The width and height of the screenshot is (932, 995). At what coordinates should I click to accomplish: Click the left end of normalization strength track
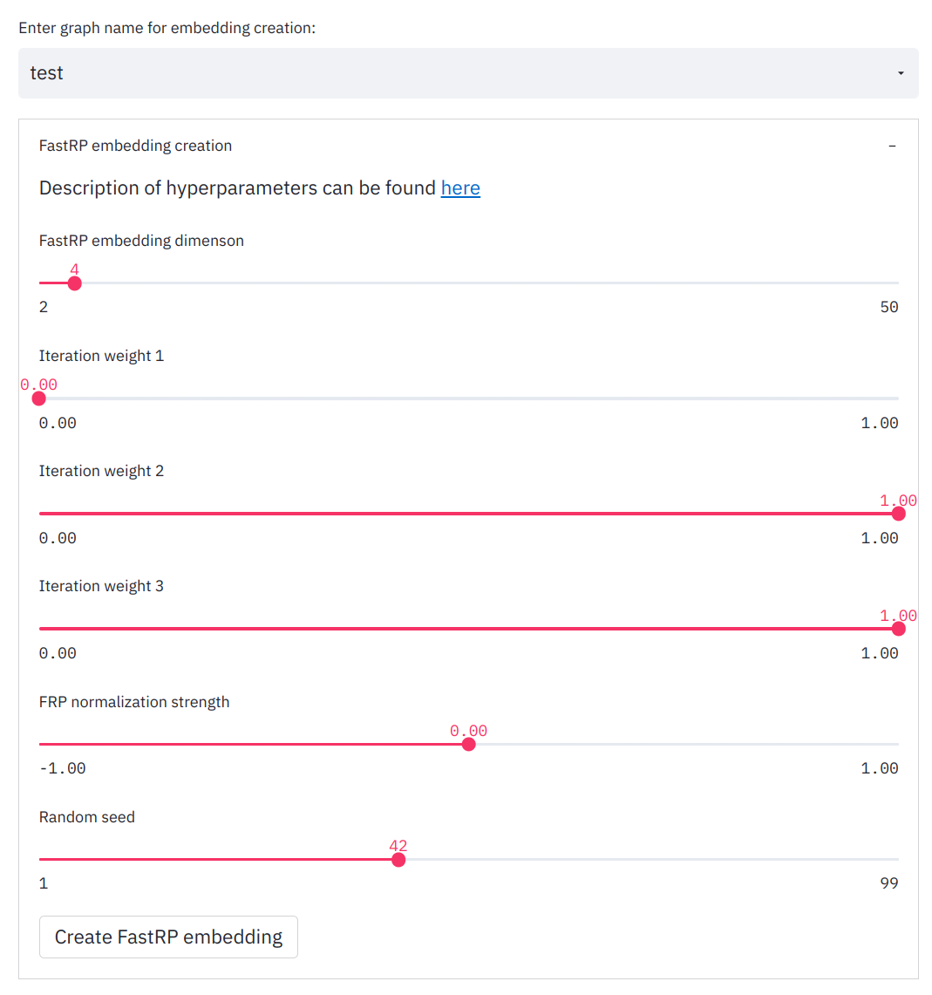pyautogui.click(x=41, y=744)
